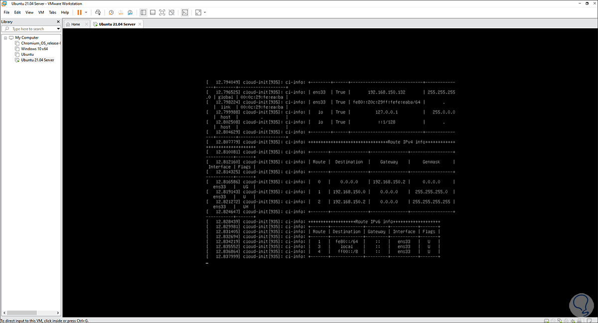Open the snapshot manager icon
598x323 pixels.
(x=130, y=12)
